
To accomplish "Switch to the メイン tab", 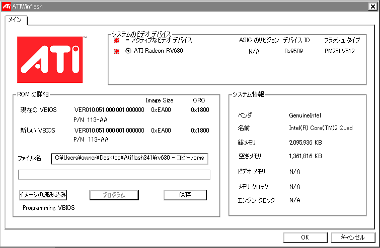I will coord(15,20).
